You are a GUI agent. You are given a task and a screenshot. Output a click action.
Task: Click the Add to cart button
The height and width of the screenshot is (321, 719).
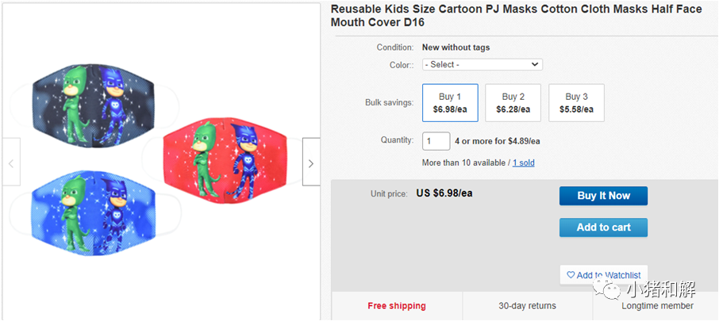[x=603, y=227]
